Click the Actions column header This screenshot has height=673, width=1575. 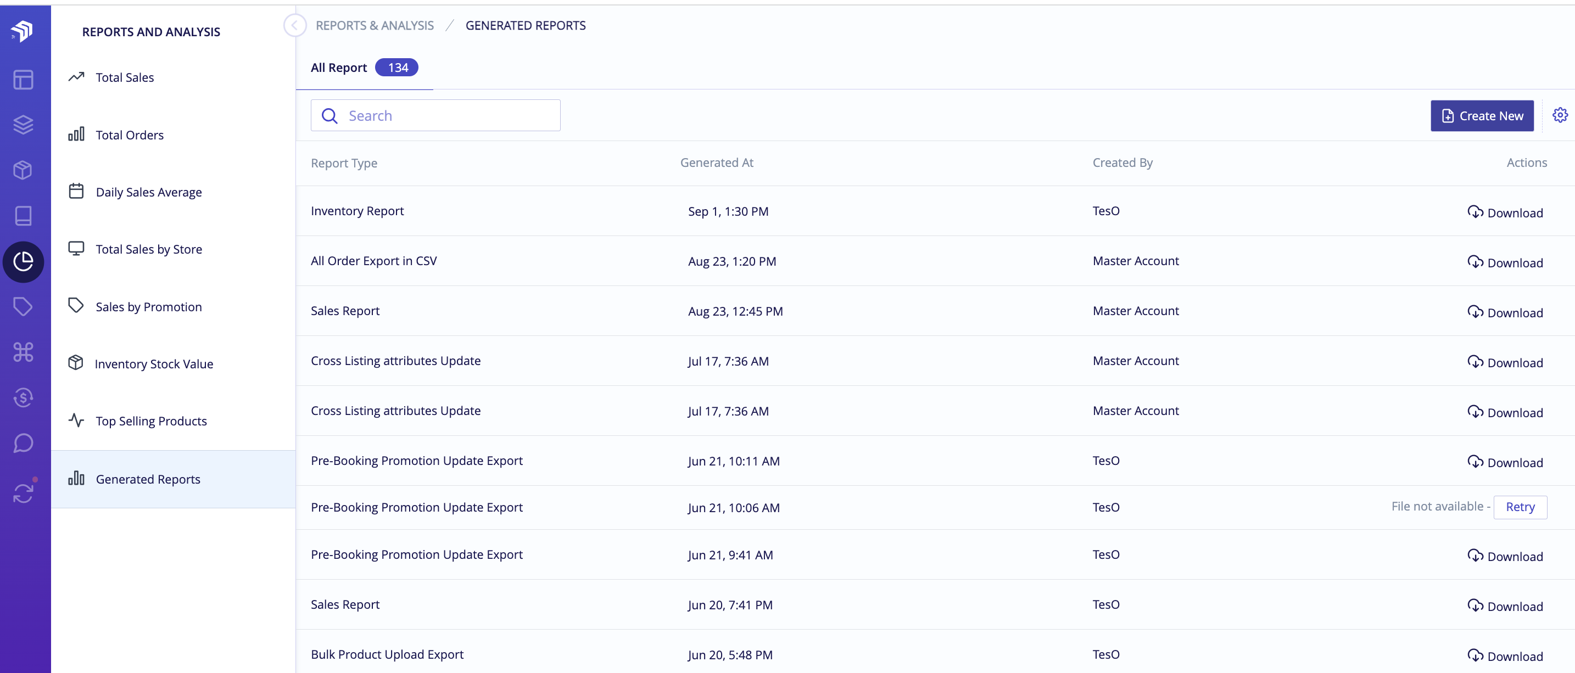[x=1526, y=162]
